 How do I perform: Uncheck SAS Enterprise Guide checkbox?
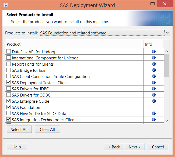[9, 101]
